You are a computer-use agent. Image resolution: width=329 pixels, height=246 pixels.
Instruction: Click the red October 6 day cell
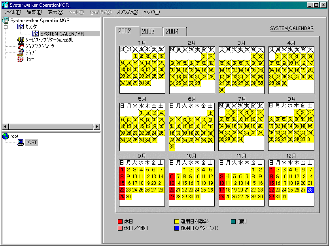pyautogui.click(x=172, y=176)
